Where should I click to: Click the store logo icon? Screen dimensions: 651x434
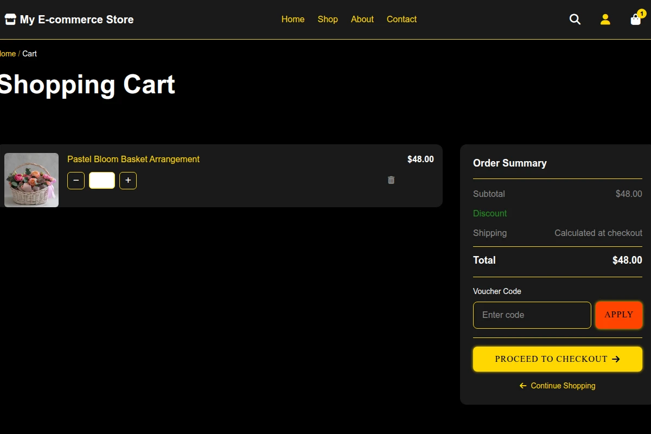tap(10, 20)
